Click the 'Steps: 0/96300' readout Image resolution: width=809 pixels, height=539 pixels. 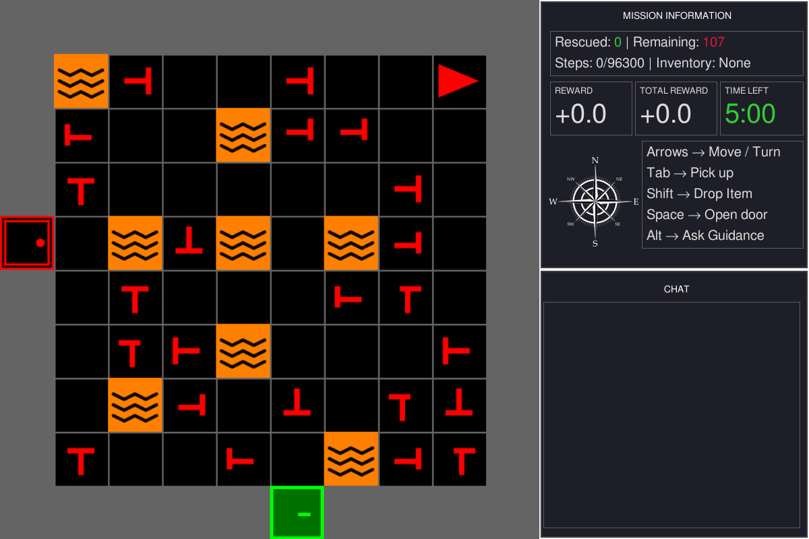click(x=599, y=63)
